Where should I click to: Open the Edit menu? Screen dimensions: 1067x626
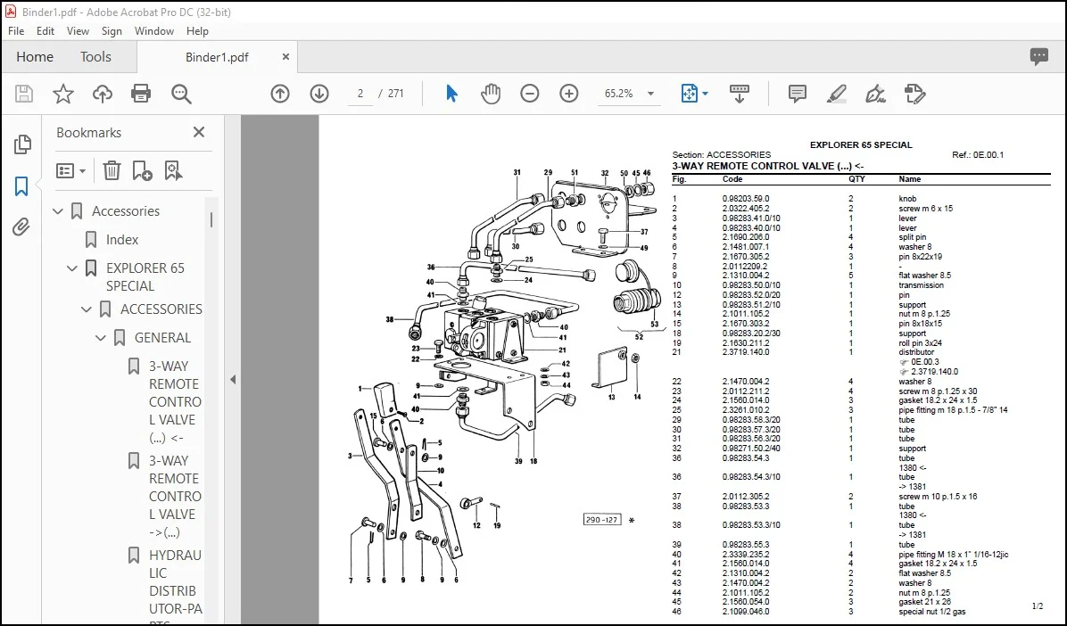pos(45,31)
